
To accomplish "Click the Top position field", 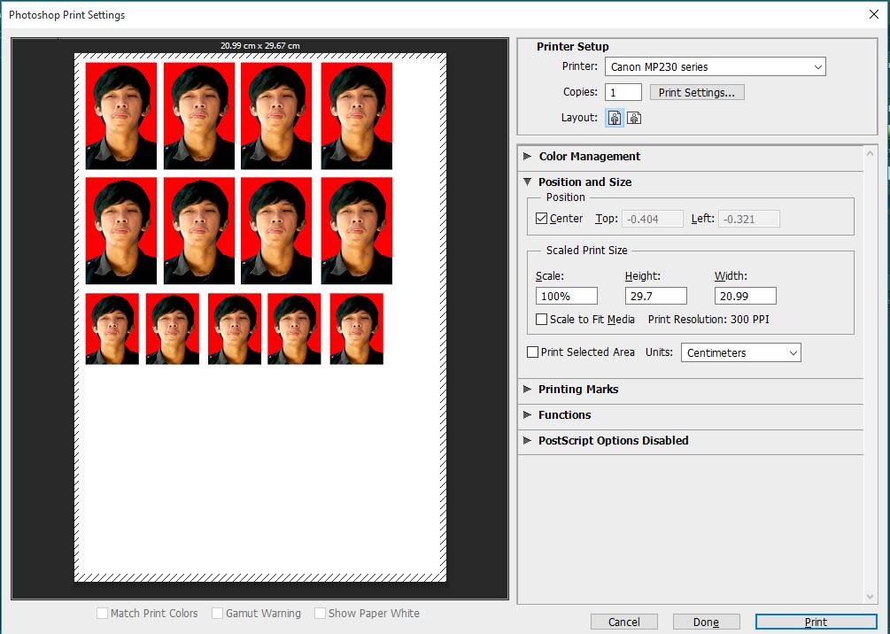I will pyautogui.click(x=652, y=219).
